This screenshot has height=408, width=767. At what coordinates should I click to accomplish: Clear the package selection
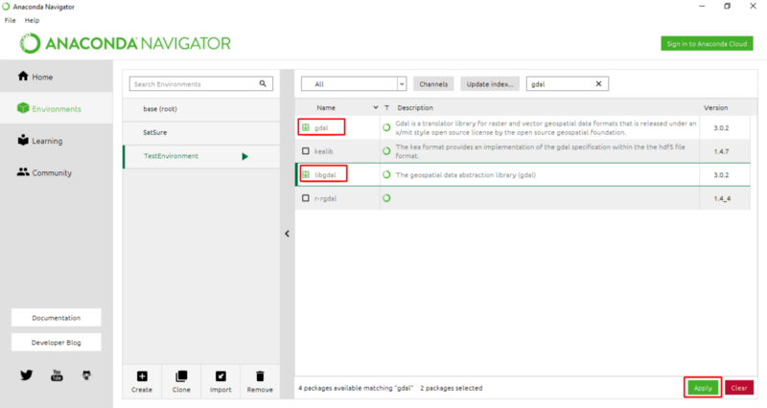pyautogui.click(x=739, y=388)
